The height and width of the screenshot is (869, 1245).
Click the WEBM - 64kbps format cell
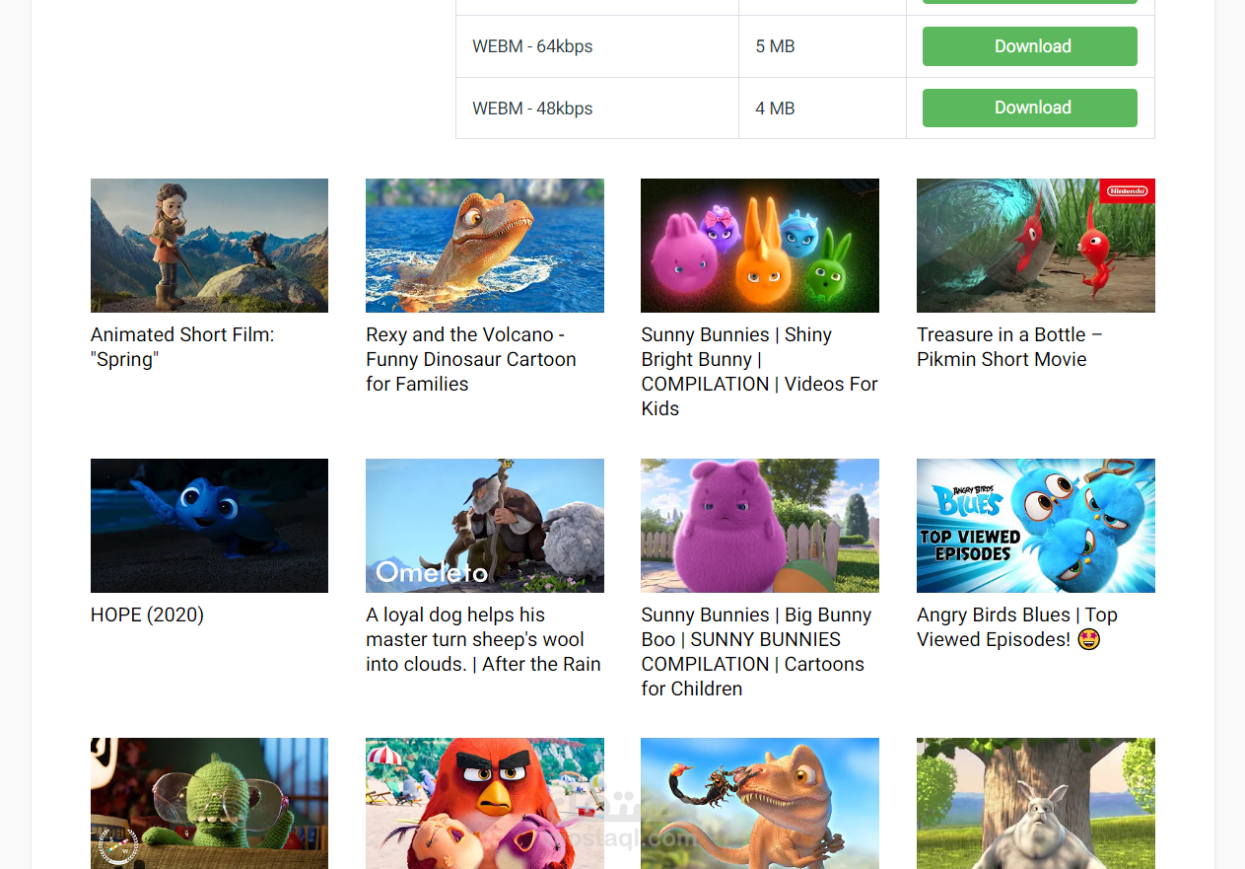pyautogui.click(x=597, y=46)
